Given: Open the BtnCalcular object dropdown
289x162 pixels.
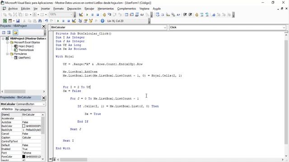Looking at the screenshot, I should pos(165,27).
